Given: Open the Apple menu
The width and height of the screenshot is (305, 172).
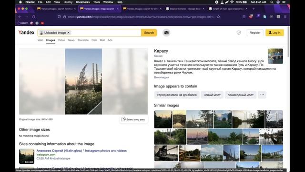Looking at the screenshot, I should (x=20, y=2).
